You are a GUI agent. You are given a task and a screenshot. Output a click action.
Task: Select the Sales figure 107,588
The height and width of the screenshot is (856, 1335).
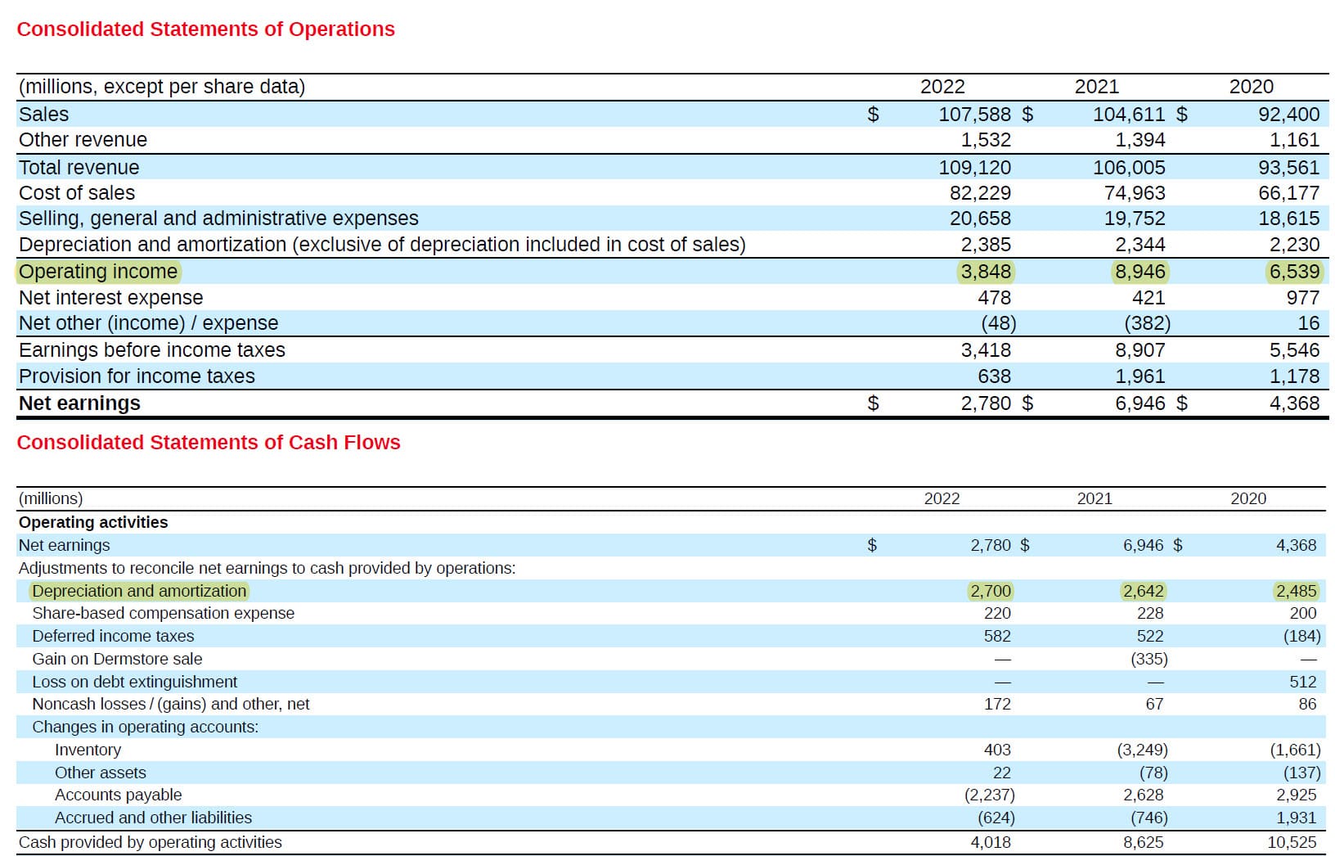pos(977,114)
